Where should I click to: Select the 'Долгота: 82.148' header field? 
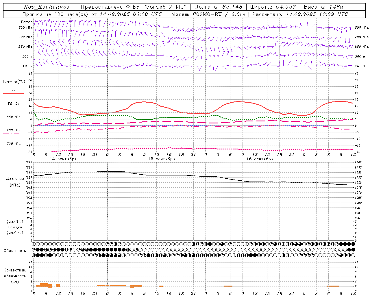click(x=219, y=7)
